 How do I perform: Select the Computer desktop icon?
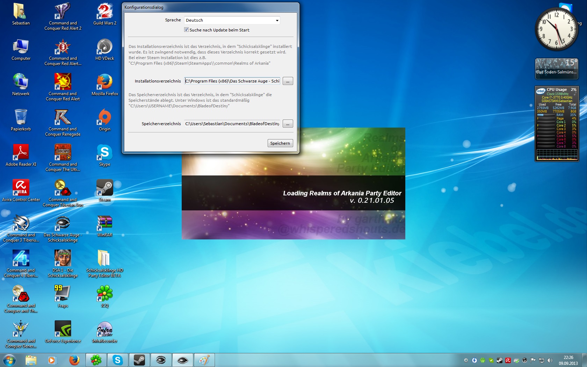click(21, 50)
